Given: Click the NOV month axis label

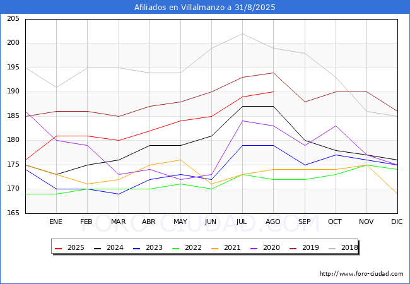Looking at the screenshot, I should click(x=366, y=222).
